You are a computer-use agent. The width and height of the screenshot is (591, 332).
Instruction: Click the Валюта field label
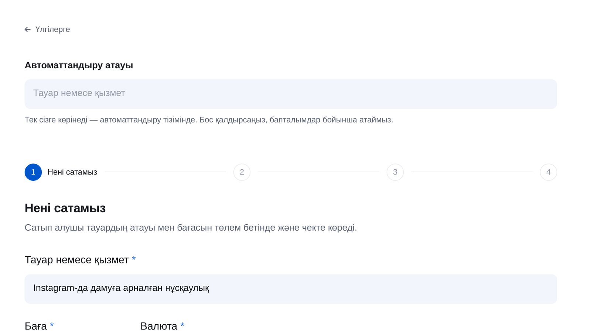(x=159, y=326)
